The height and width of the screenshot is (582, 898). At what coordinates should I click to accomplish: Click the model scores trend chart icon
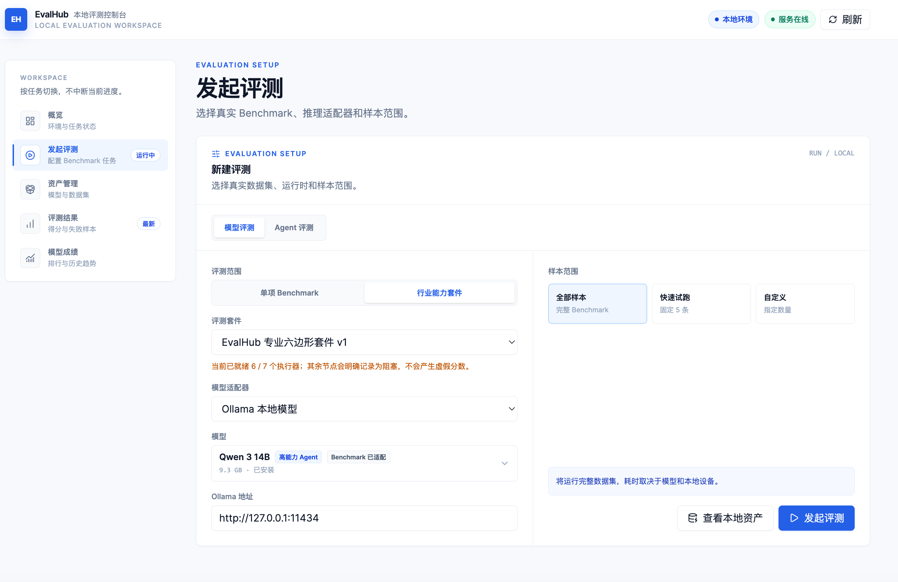(x=30, y=258)
